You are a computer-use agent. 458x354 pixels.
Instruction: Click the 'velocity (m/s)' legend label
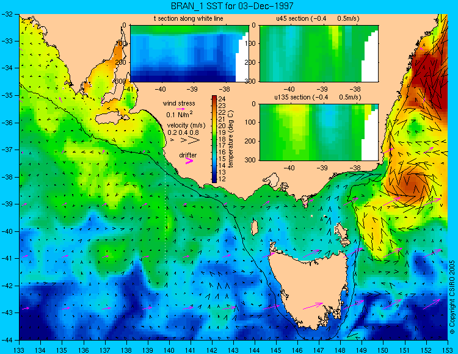tap(186, 126)
